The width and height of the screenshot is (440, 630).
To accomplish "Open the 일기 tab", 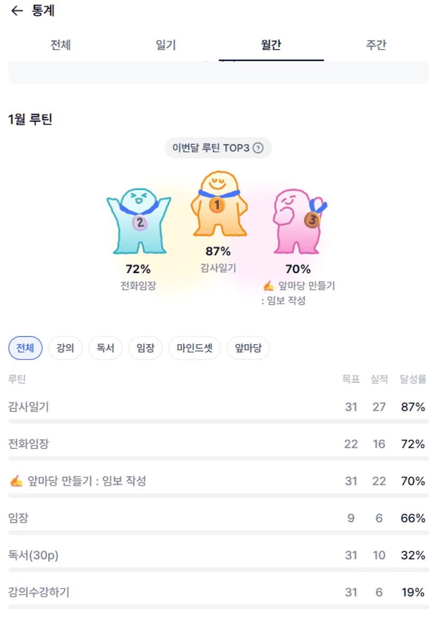I will coord(165,45).
